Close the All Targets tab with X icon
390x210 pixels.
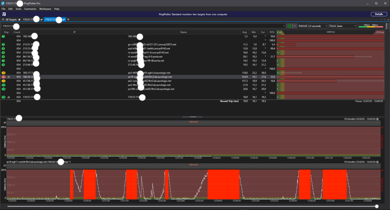point(19,19)
